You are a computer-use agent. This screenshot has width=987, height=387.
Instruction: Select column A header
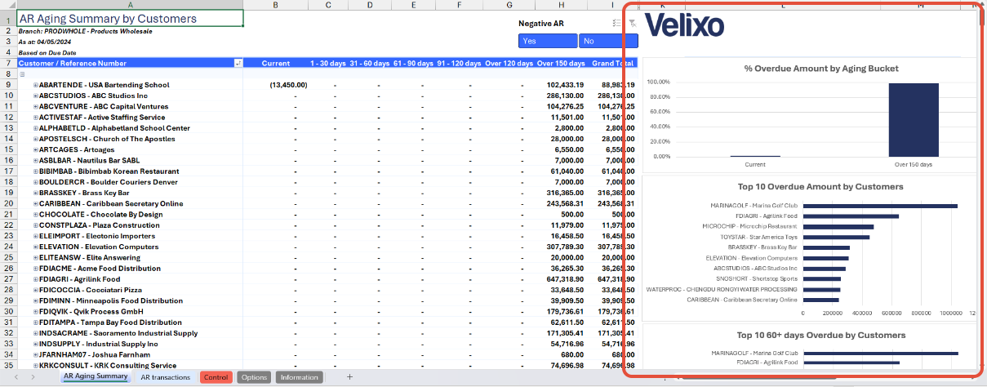130,5
